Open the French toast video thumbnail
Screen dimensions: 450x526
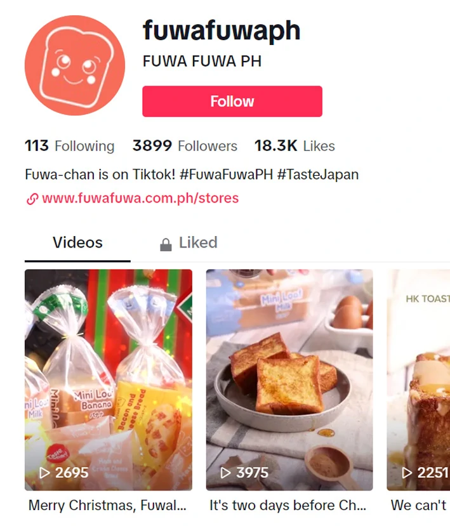[289, 379]
